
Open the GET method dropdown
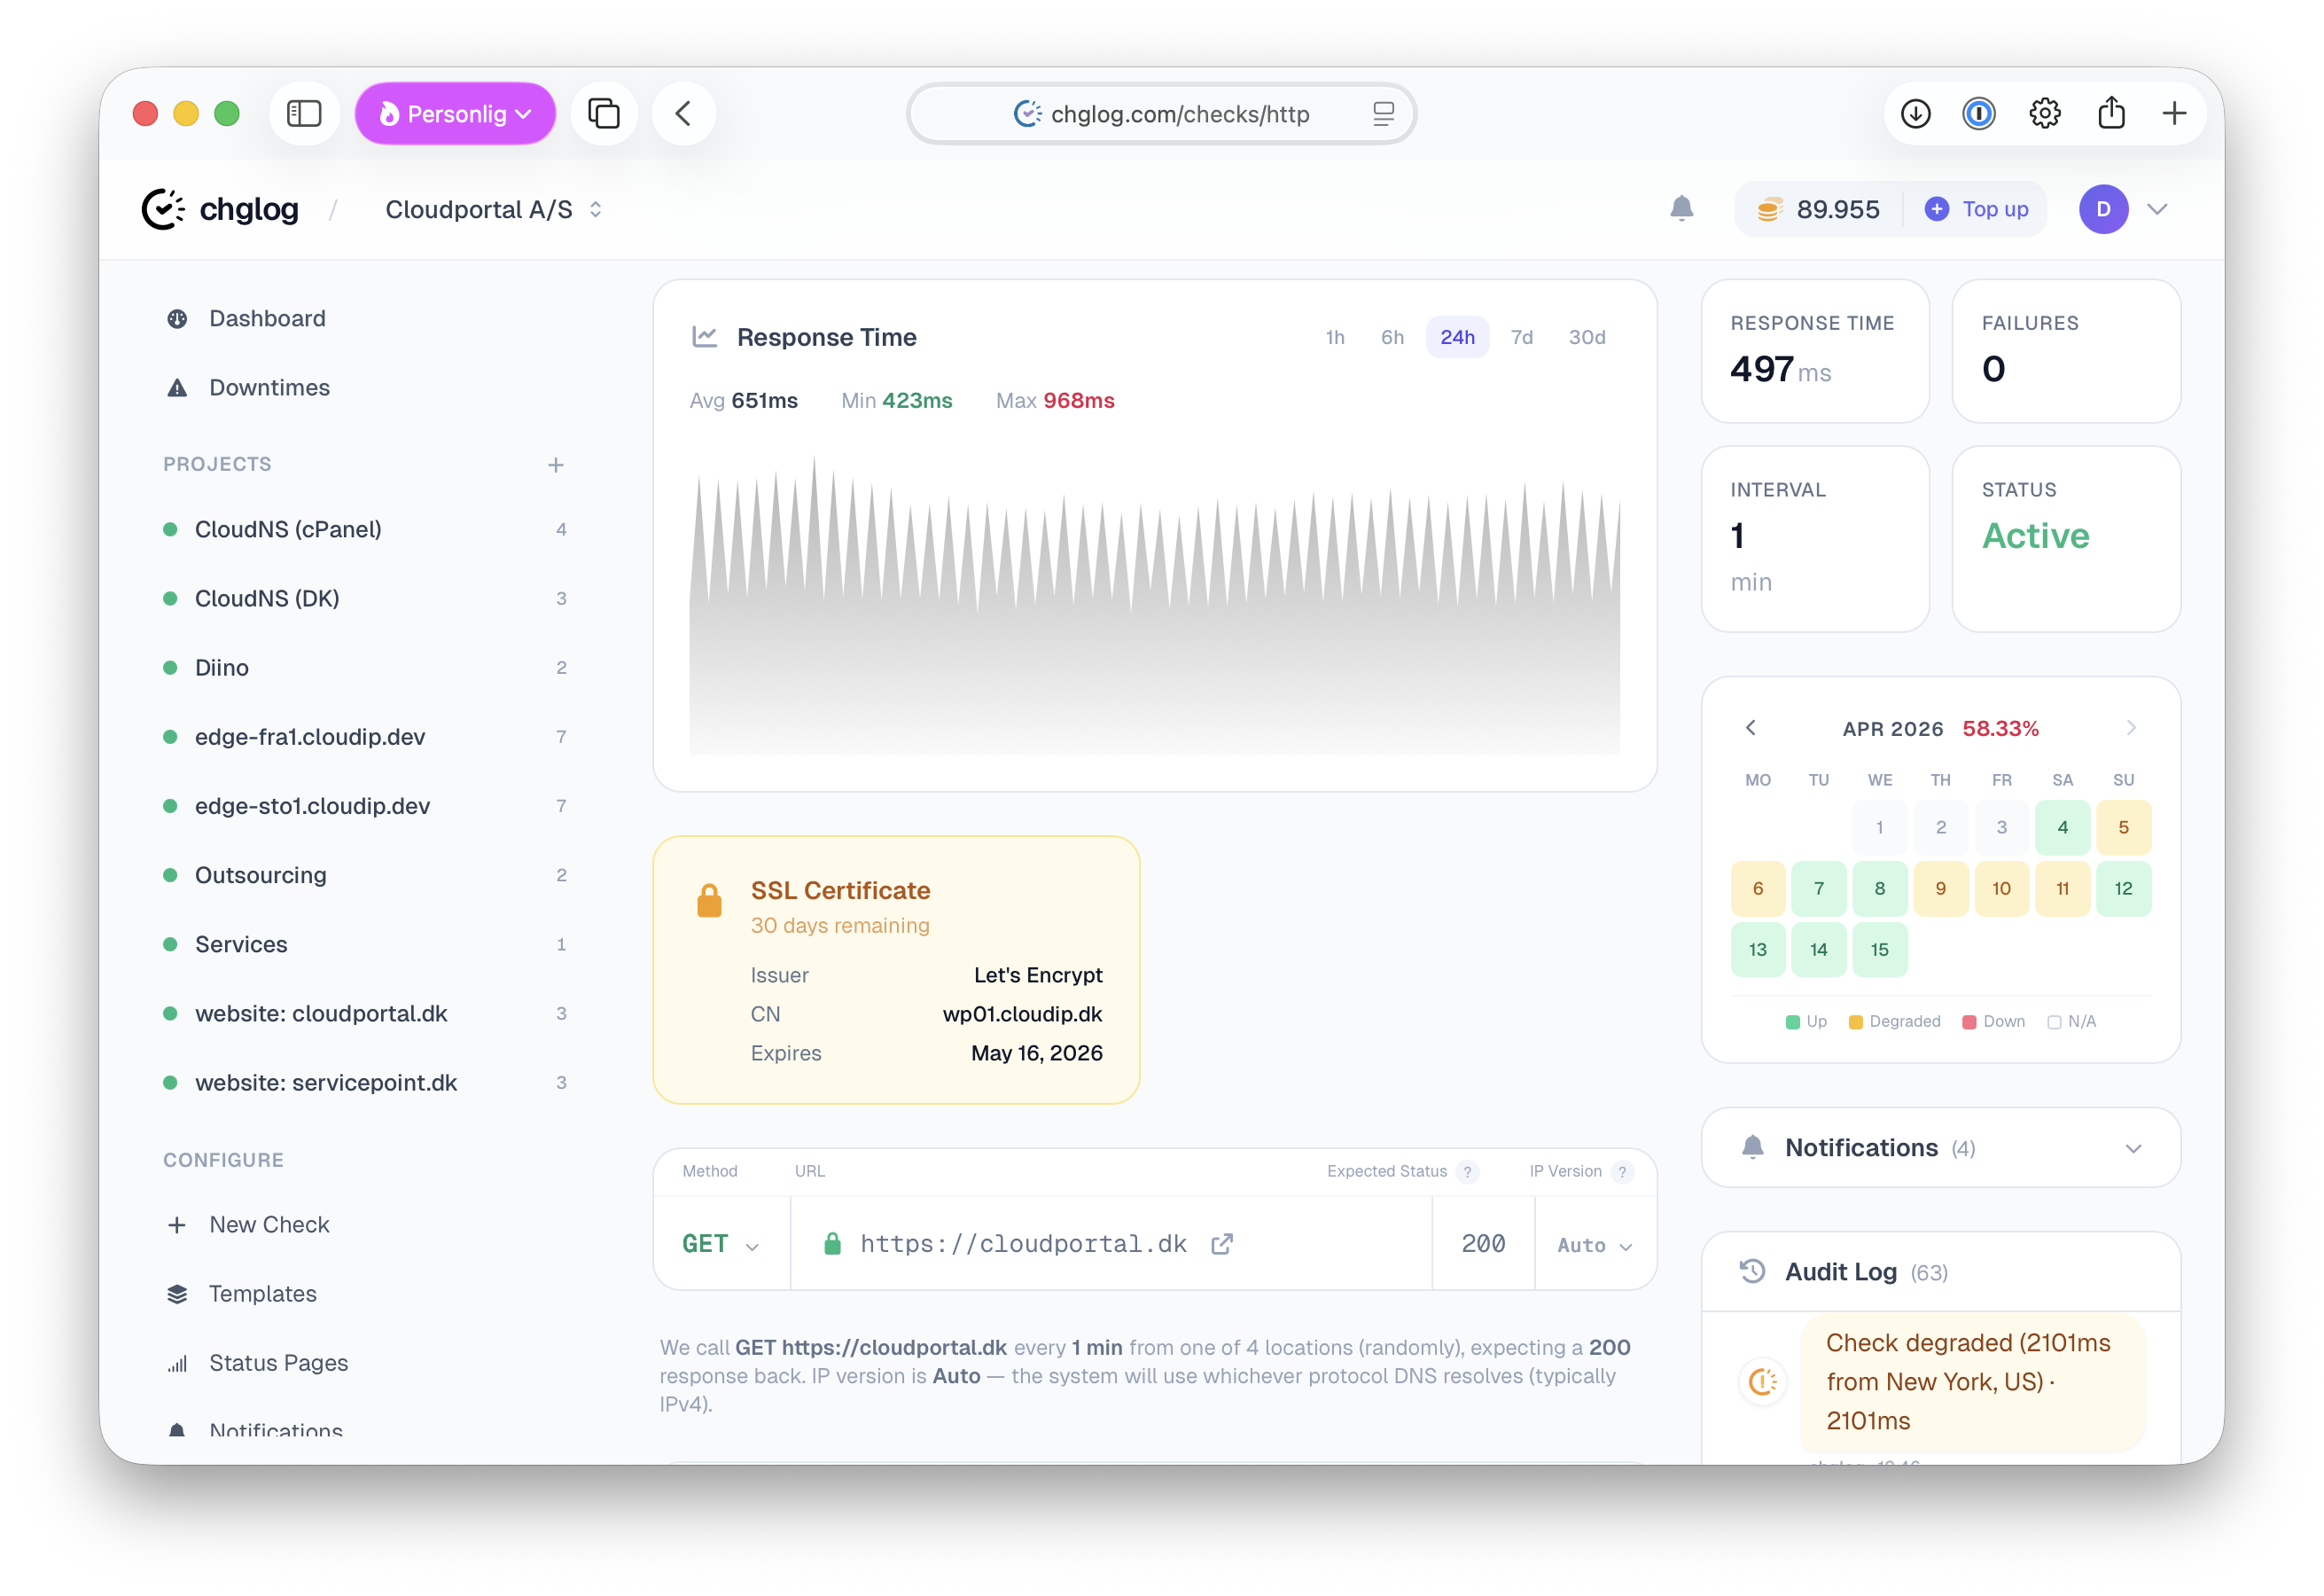[x=720, y=1244]
